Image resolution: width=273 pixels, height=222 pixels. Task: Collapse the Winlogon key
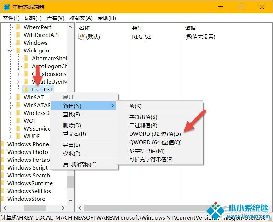click(10, 51)
